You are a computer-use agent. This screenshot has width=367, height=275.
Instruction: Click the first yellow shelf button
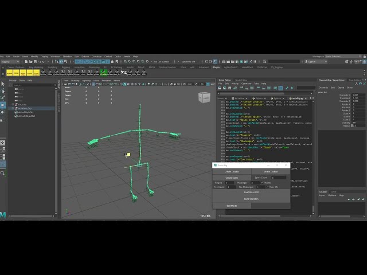point(10,73)
